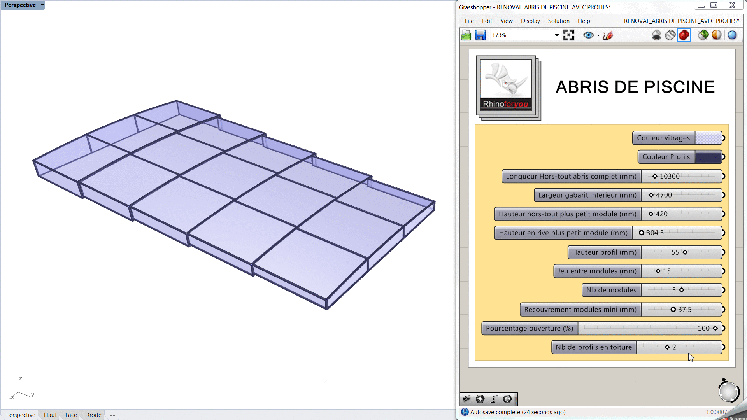Click the zoom extents icon

[568, 35]
